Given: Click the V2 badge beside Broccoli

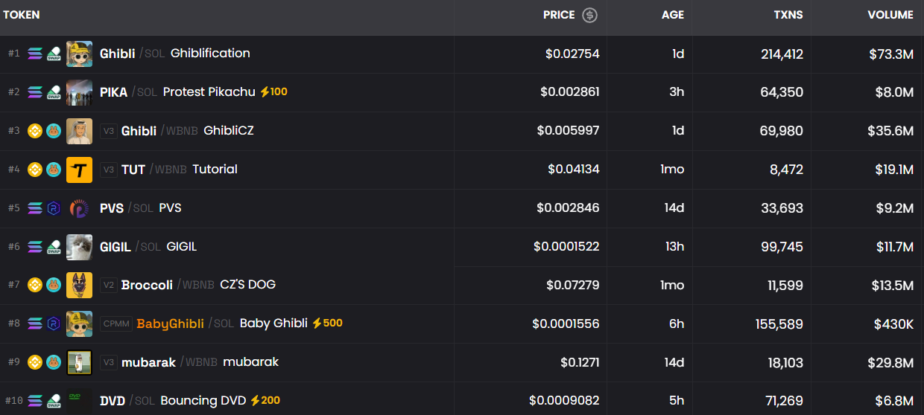Looking at the screenshot, I should [x=109, y=285].
